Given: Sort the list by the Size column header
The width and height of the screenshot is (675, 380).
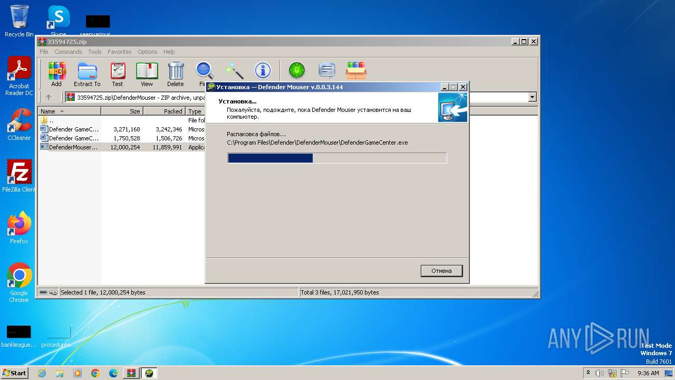Looking at the screenshot, I should coord(122,111).
